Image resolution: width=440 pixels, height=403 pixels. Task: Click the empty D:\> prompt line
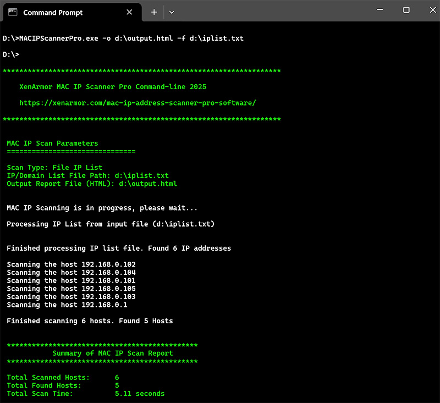[x=11, y=54]
